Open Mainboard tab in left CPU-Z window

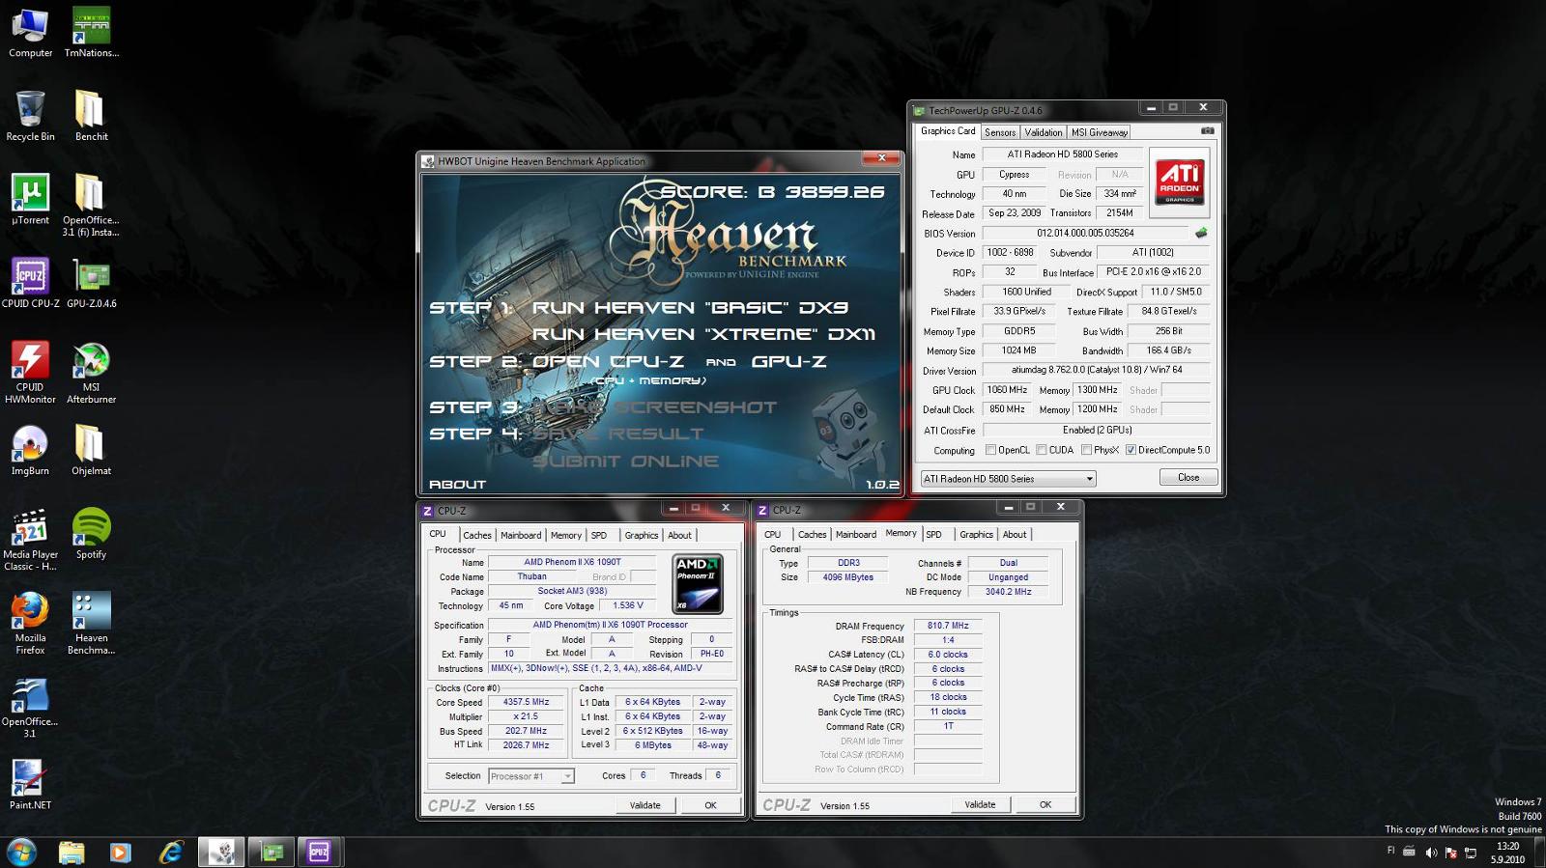521,535
